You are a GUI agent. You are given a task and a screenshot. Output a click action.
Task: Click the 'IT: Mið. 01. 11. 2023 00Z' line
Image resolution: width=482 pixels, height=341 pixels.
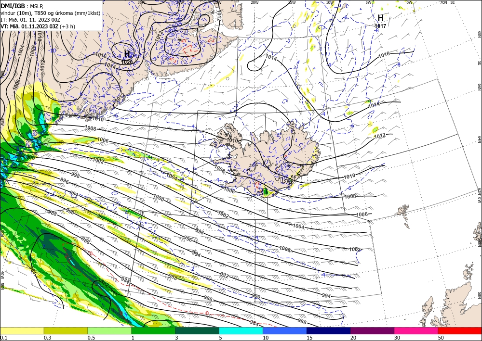pyautogui.click(x=30, y=20)
